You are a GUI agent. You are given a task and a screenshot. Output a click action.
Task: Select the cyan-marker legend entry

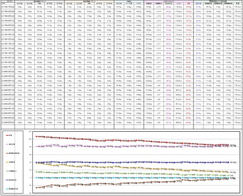coord(12,189)
